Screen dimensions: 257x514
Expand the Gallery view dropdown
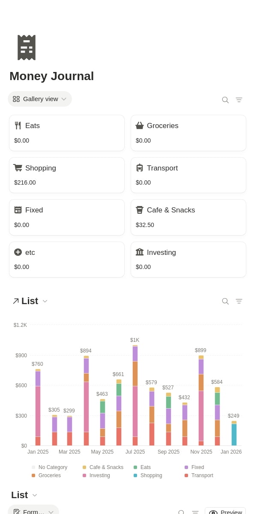pos(40,99)
